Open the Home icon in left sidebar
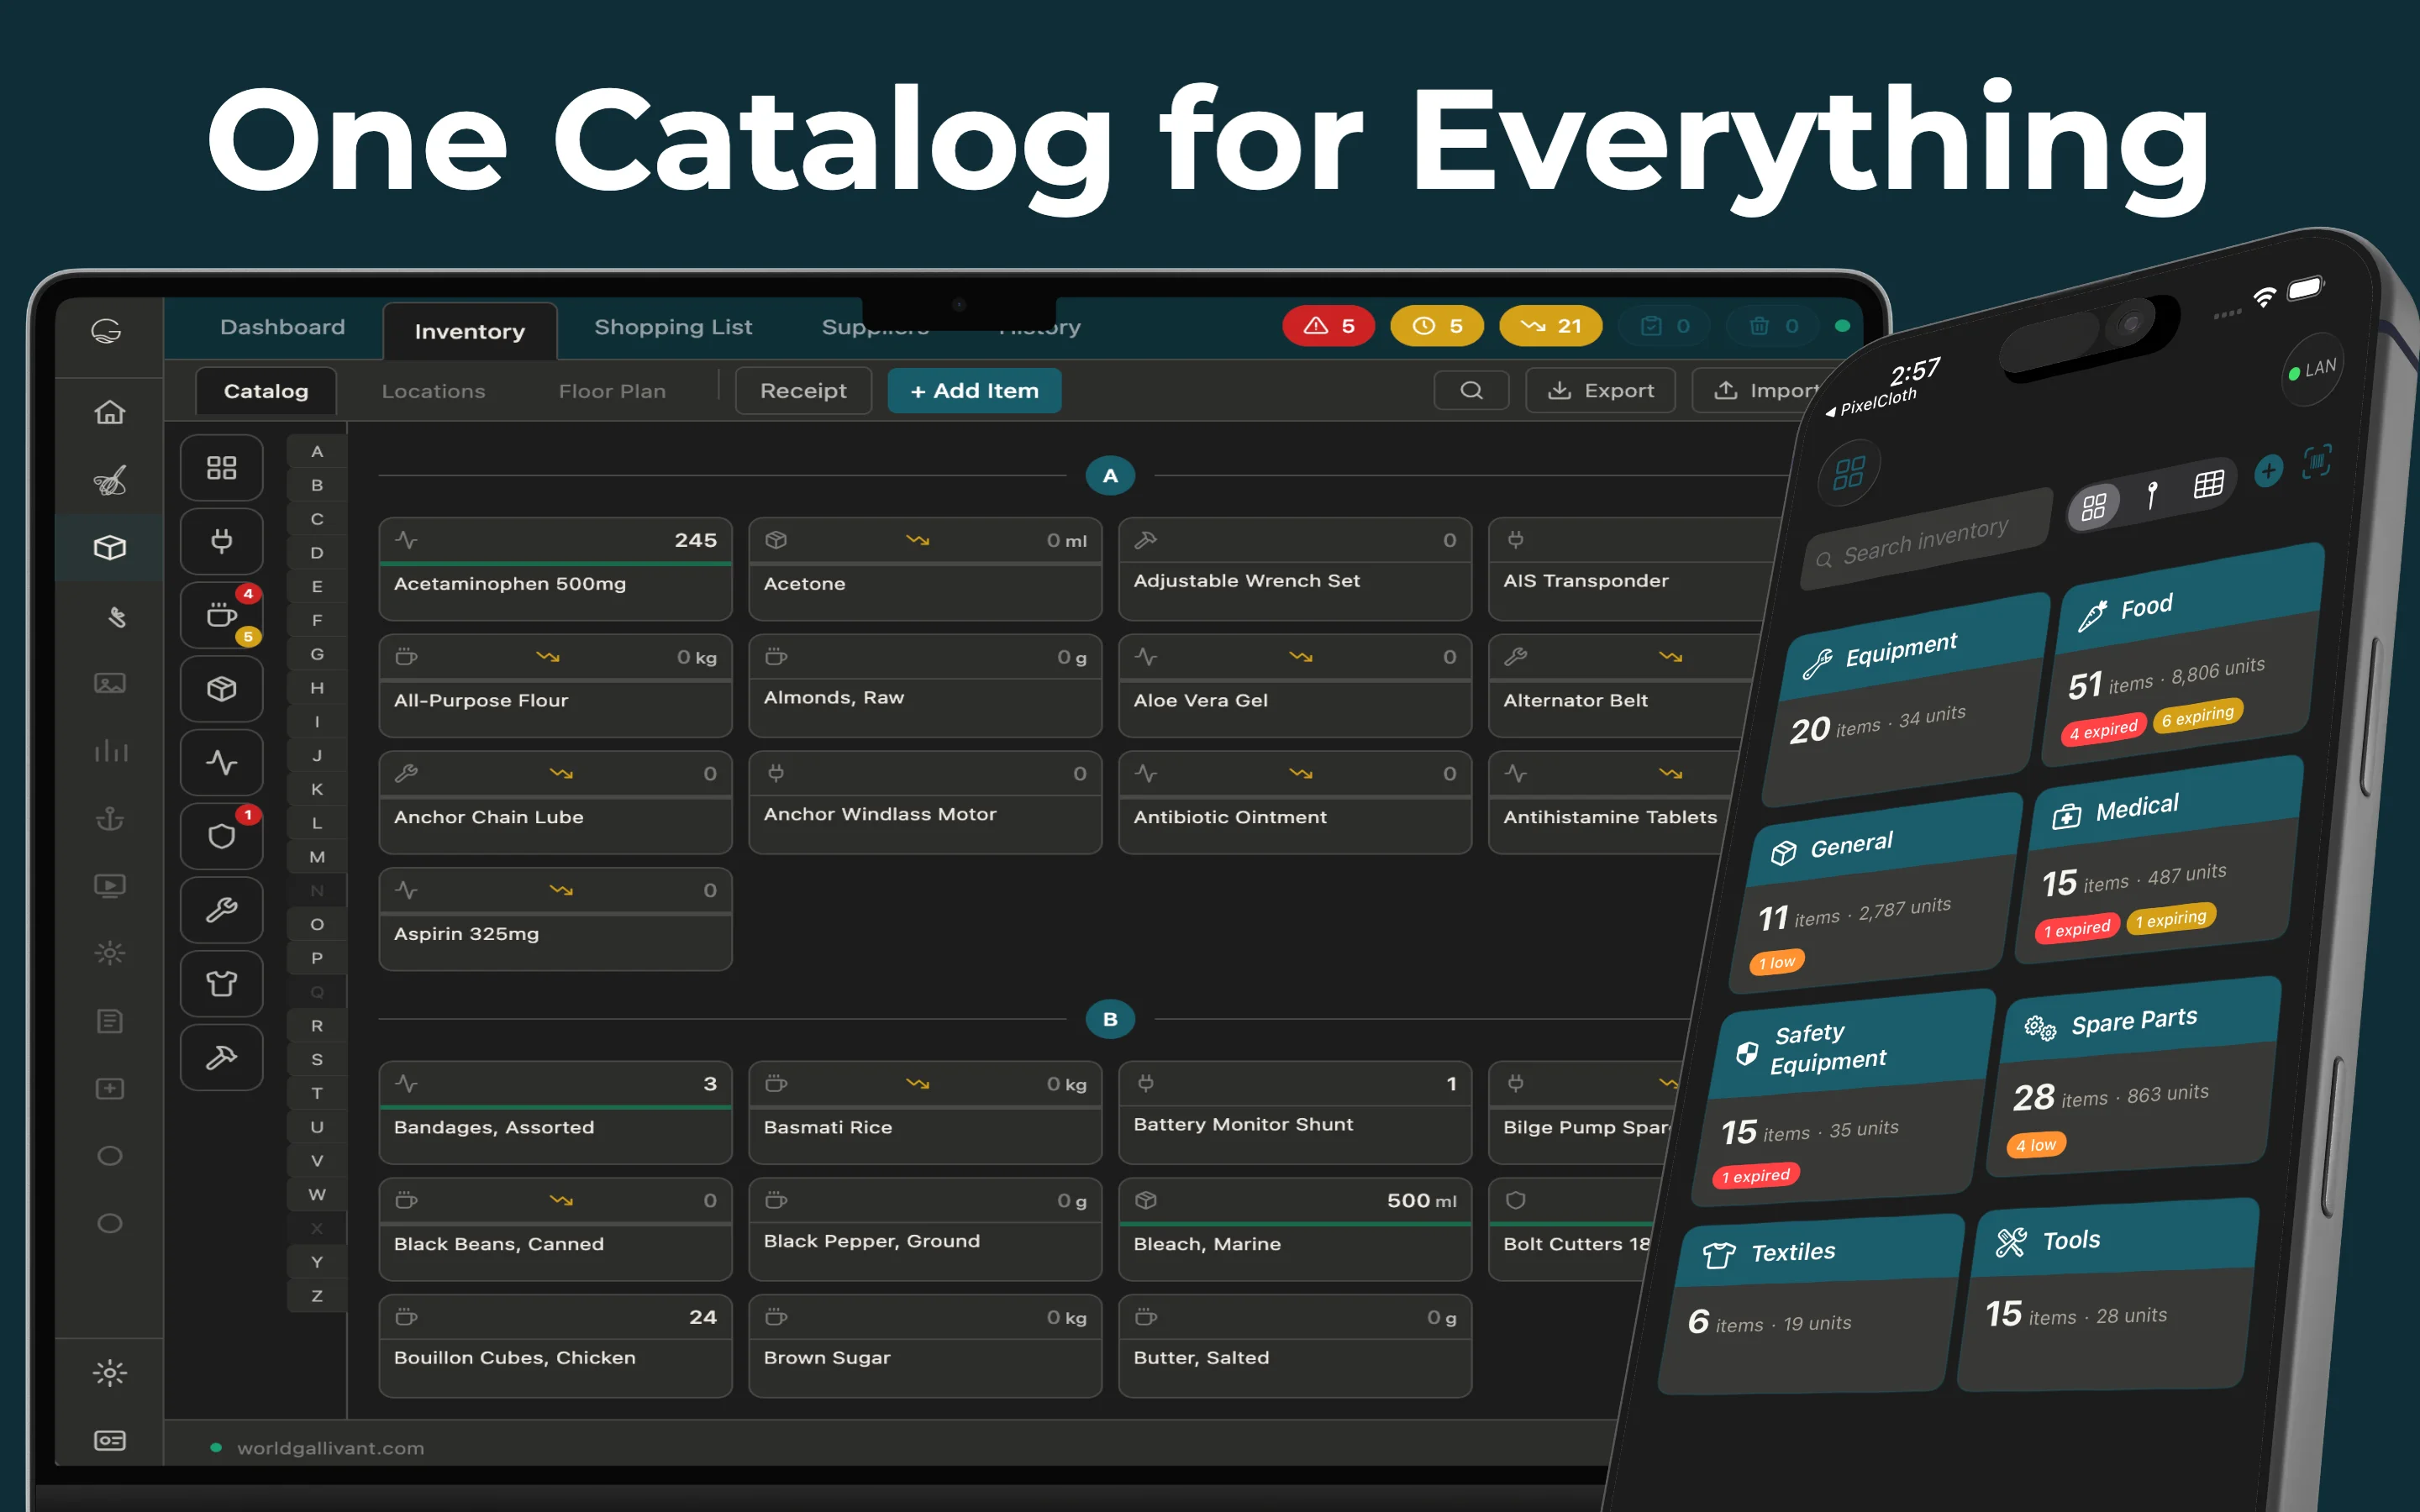The image size is (2420, 1512). (x=110, y=412)
